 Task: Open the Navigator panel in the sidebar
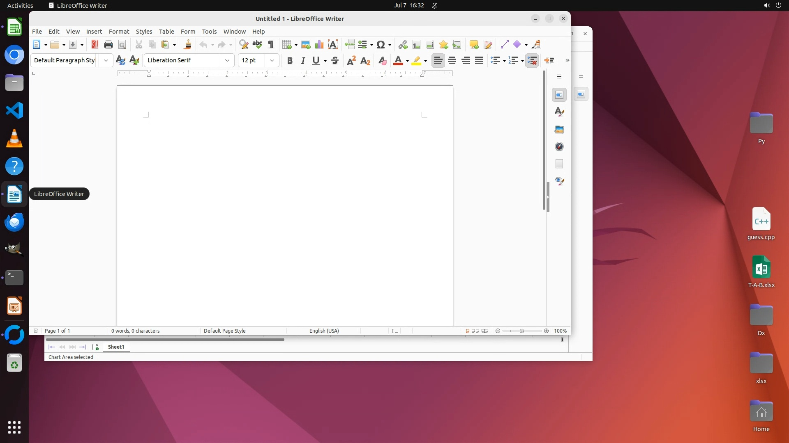pos(559,147)
